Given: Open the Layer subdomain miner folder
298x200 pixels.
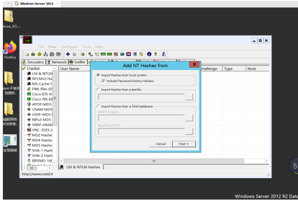Looking at the screenshot, I should tap(9, 83).
